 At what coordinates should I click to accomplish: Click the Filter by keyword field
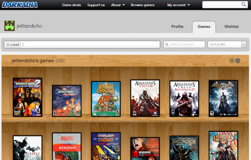pos(184,44)
